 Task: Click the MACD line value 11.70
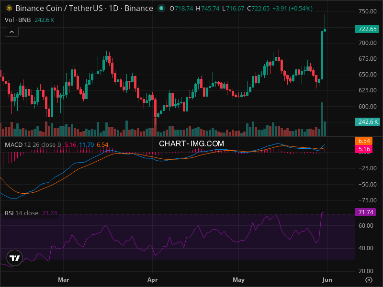(x=87, y=145)
